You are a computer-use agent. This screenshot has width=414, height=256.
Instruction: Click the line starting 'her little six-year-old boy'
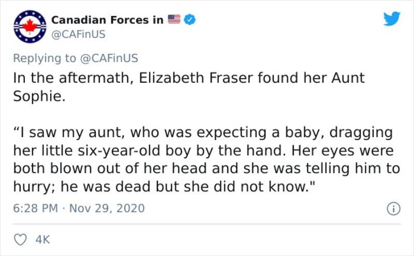pyautogui.click(x=203, y=150)
